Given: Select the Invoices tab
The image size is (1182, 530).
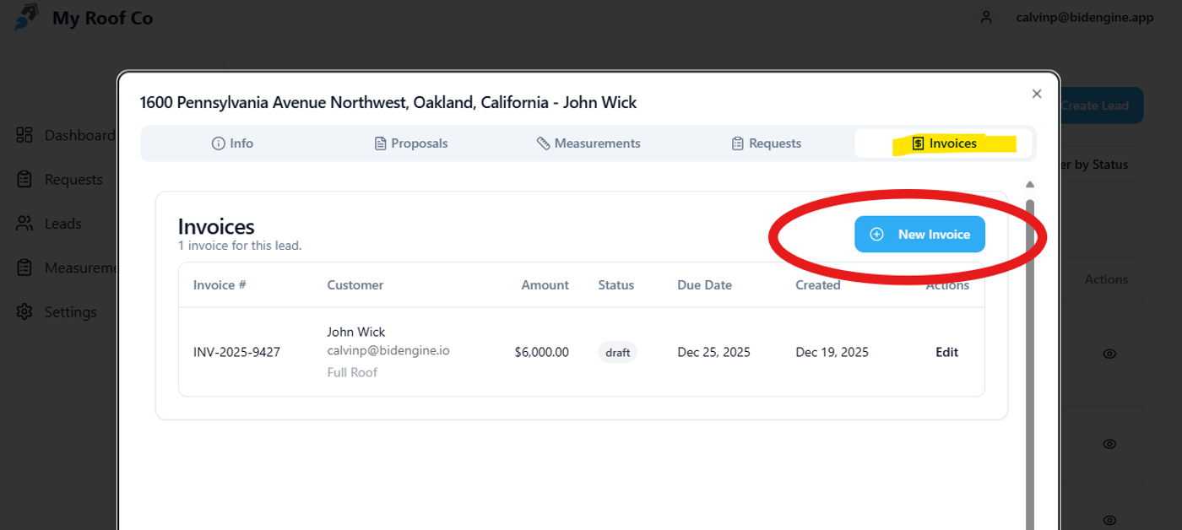Looking at the screenshot, I should (x=944, y=143).
